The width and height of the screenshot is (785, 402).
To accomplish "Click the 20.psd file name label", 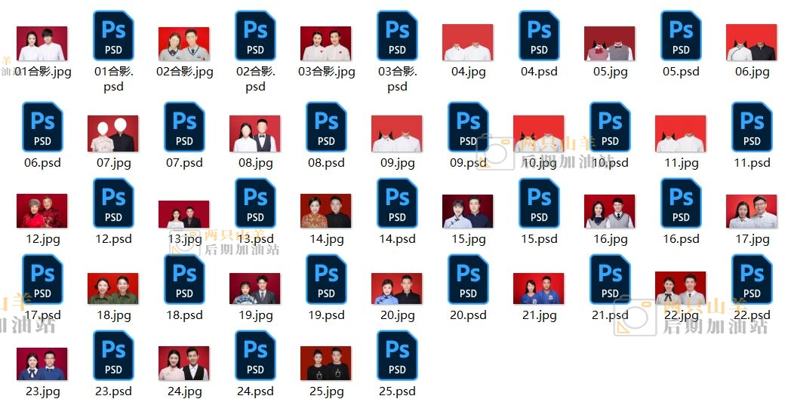I will (x=468, y=315).
